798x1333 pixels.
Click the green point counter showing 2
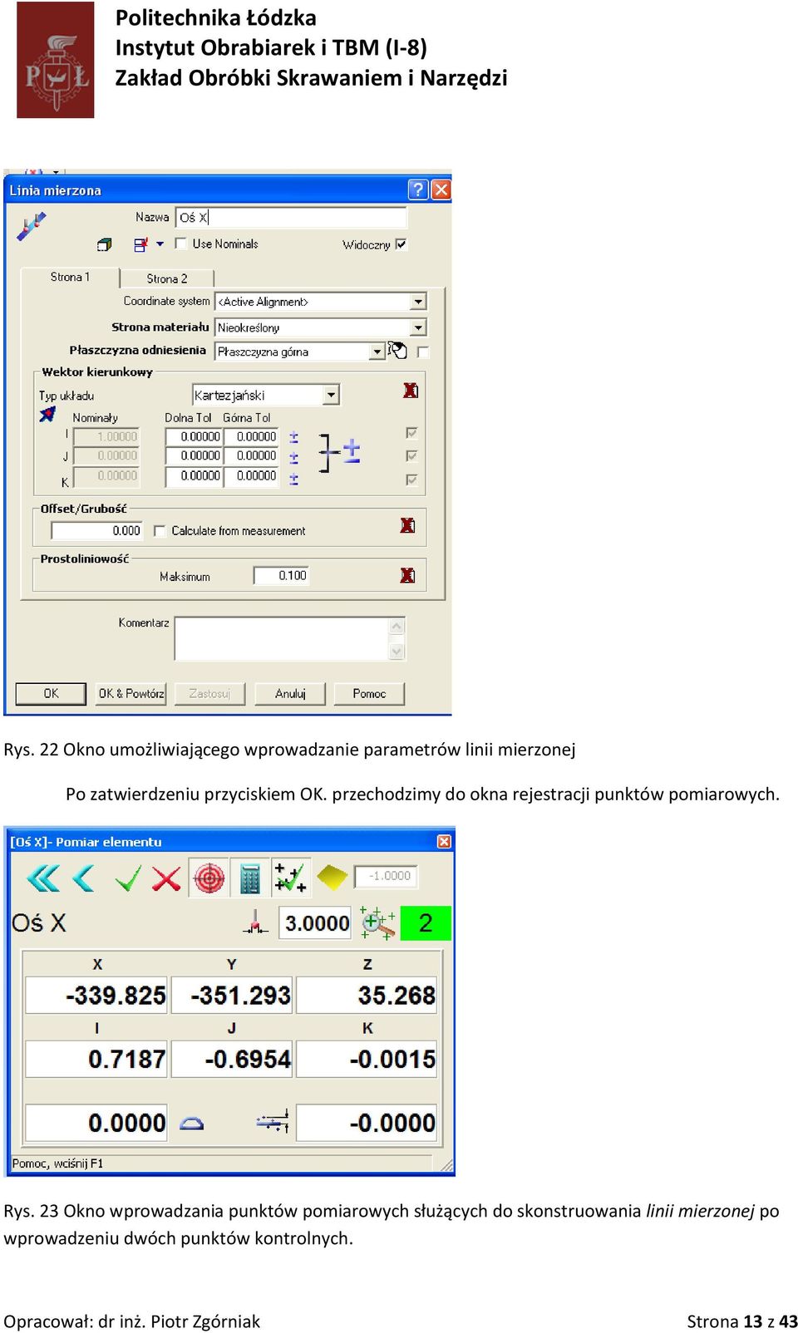pyautogui.click(x=426, y=922)
